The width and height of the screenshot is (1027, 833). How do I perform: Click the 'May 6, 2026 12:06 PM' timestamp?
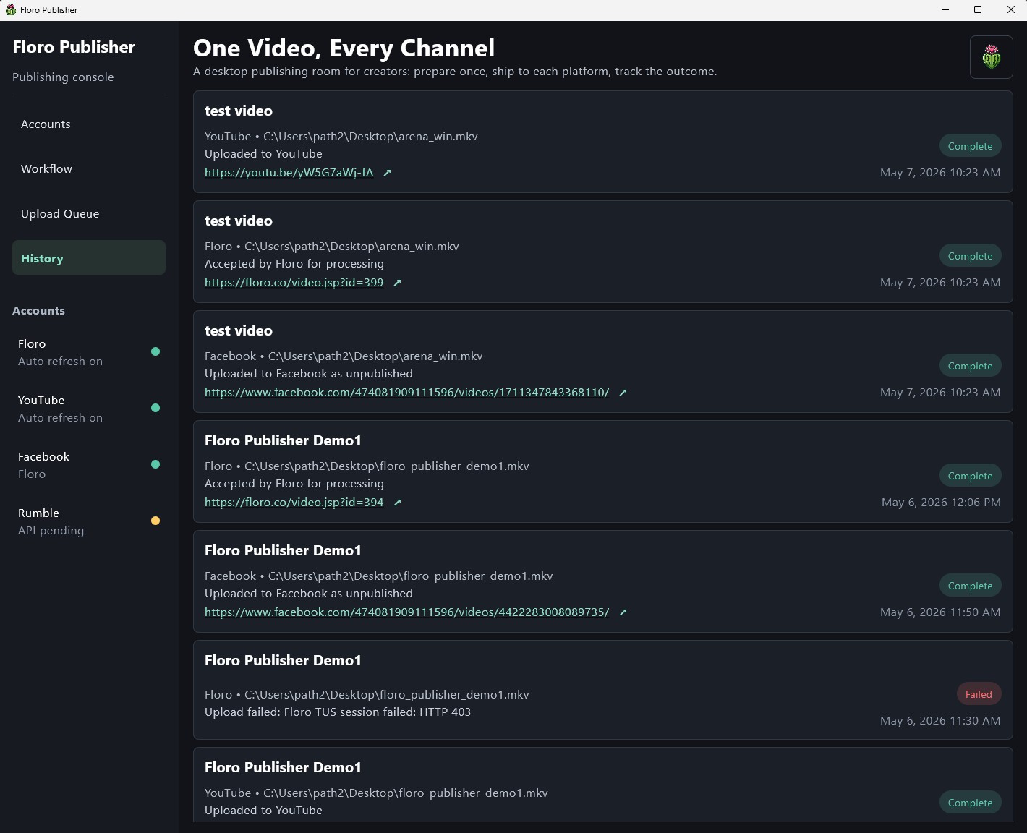[x=941, y=503]
